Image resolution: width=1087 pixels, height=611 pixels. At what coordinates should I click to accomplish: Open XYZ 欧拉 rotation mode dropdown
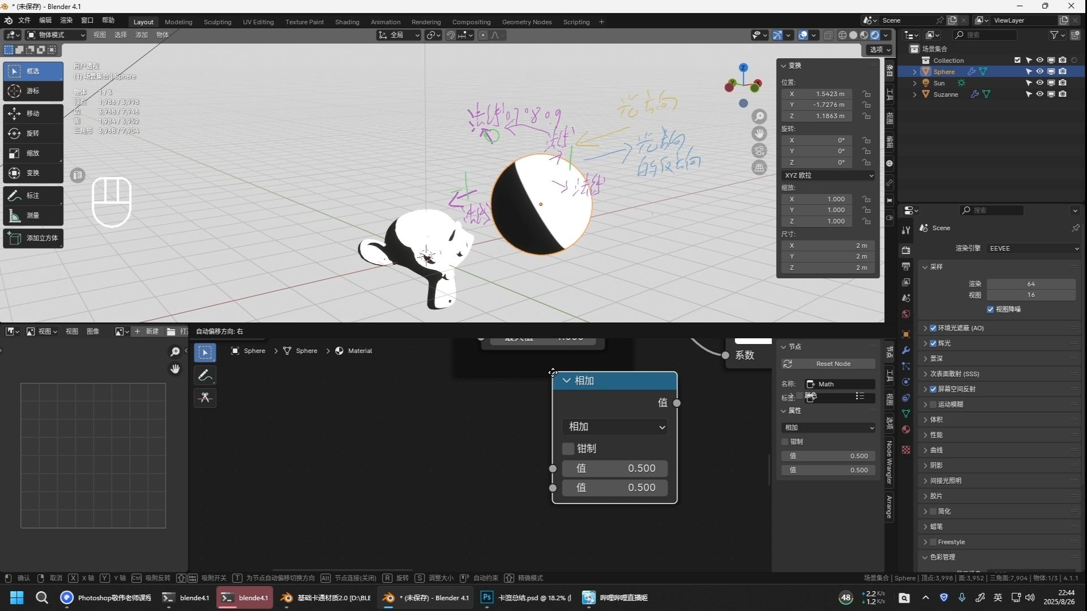click(x=828, y=175)
